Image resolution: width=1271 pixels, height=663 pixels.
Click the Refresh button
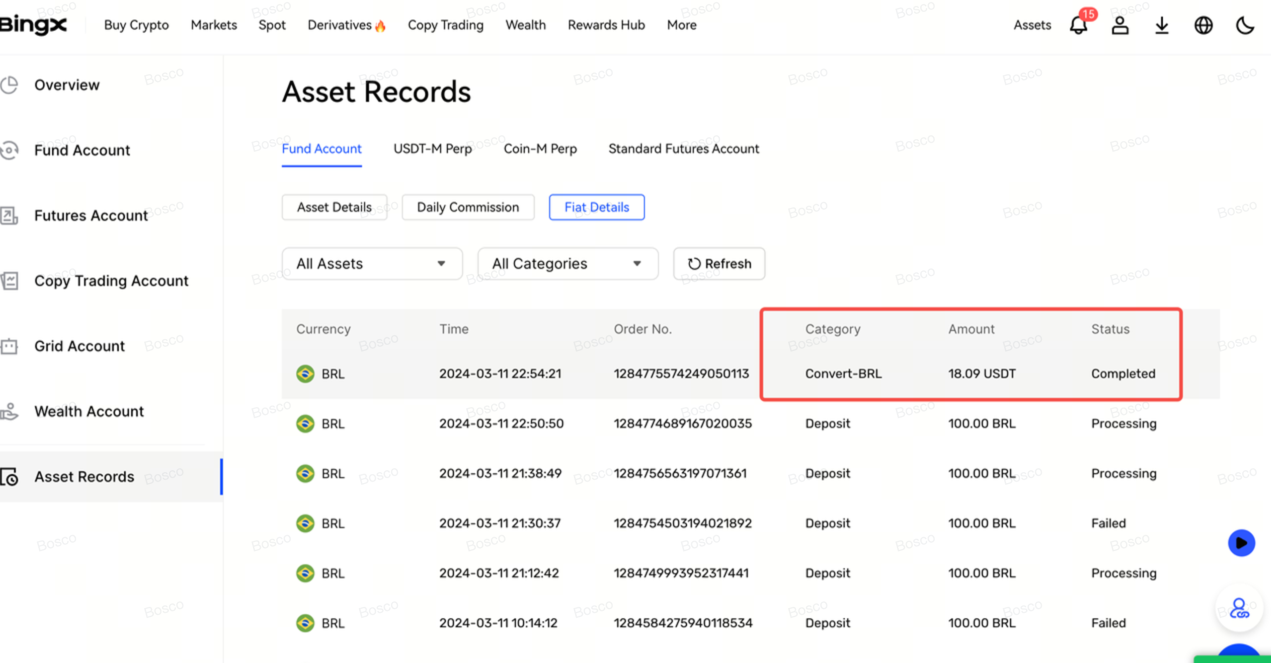(718, 263)
